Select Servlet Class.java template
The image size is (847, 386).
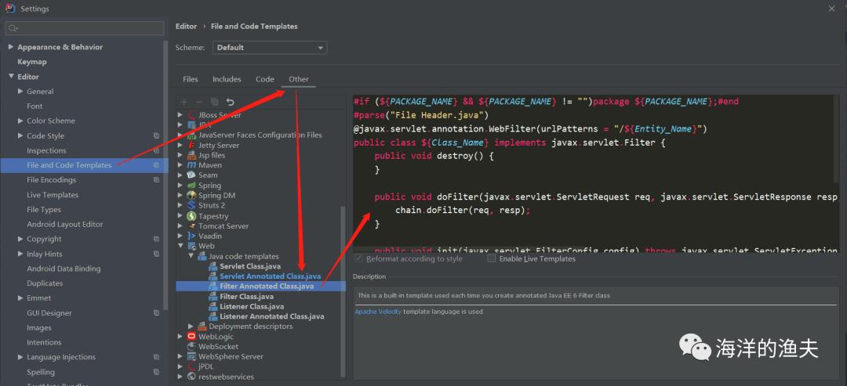pos(250,266)
